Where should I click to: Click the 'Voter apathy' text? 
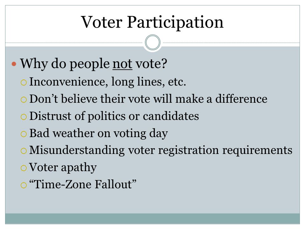point(63,168)
